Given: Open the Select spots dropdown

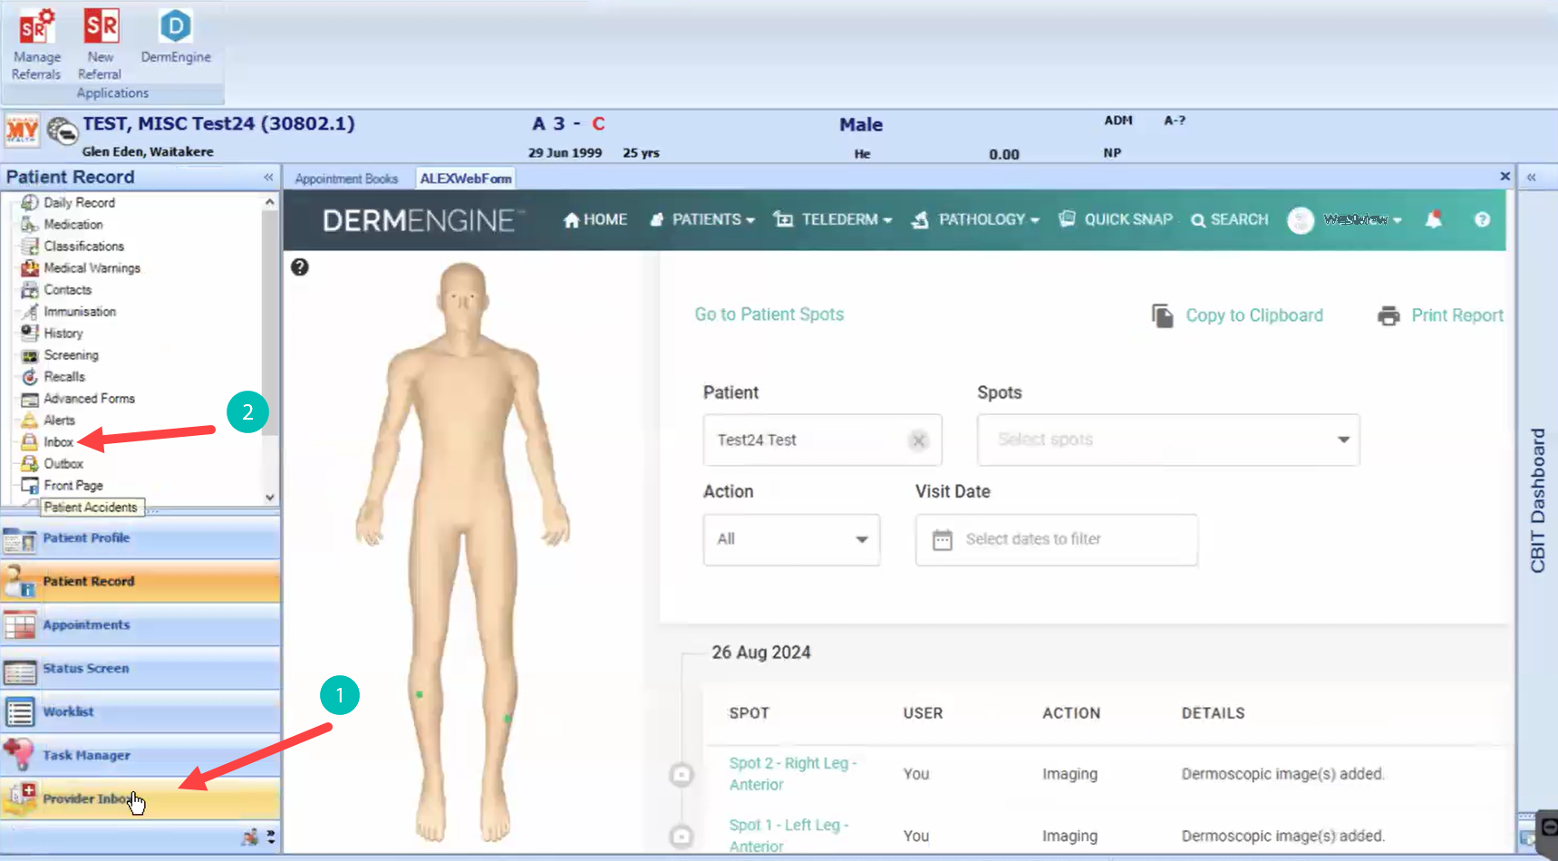Looking at the screenshot, I should [1168, 440].
